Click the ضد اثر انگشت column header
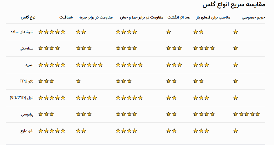This screenshot has height=145, width=274. pyautogui.click(x=179, y=17)
